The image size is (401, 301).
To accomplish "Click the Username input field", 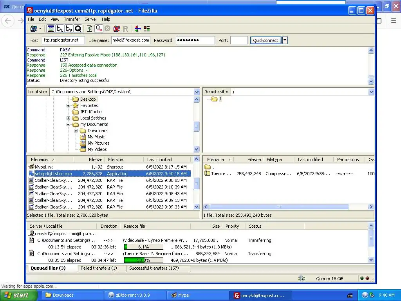I will (131, 40).
